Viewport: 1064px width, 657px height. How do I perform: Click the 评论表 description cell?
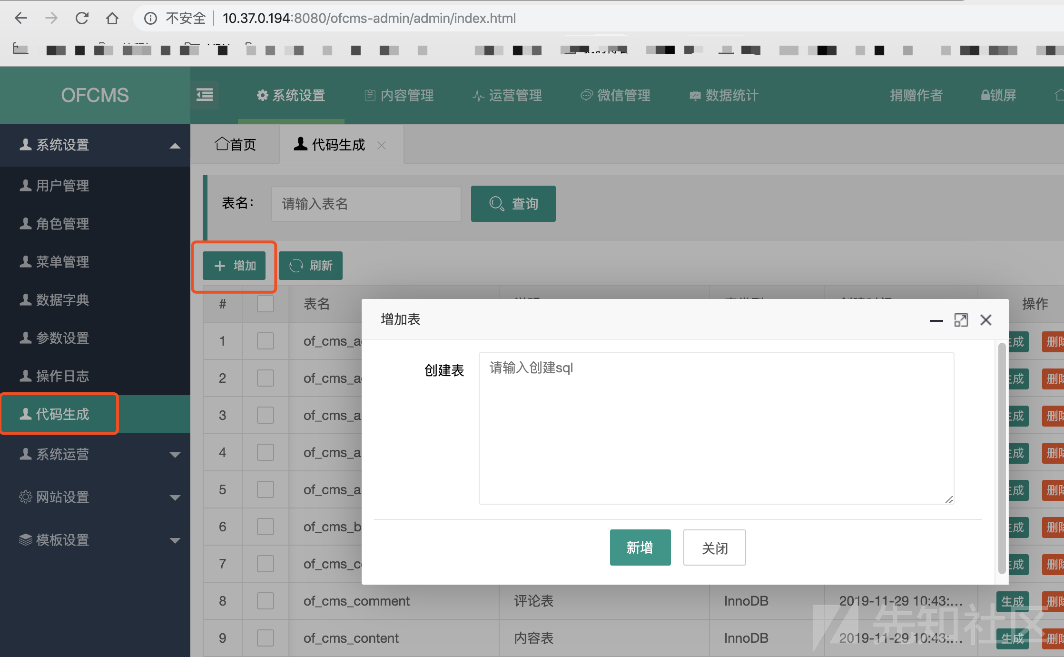(x=534, y=601)
